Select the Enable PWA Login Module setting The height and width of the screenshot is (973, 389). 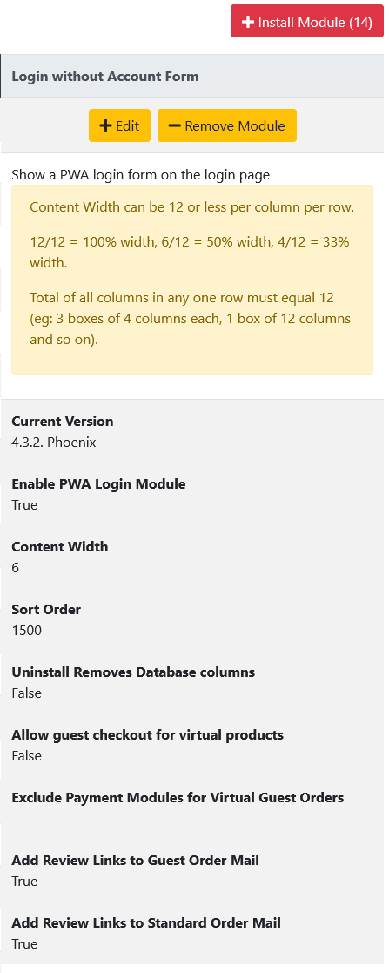tap(98, 484)
